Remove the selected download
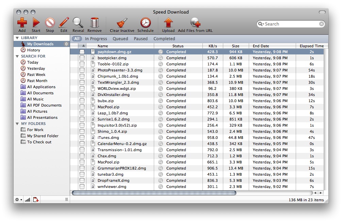Screen dimensions: 342x222 coord(95,23)
